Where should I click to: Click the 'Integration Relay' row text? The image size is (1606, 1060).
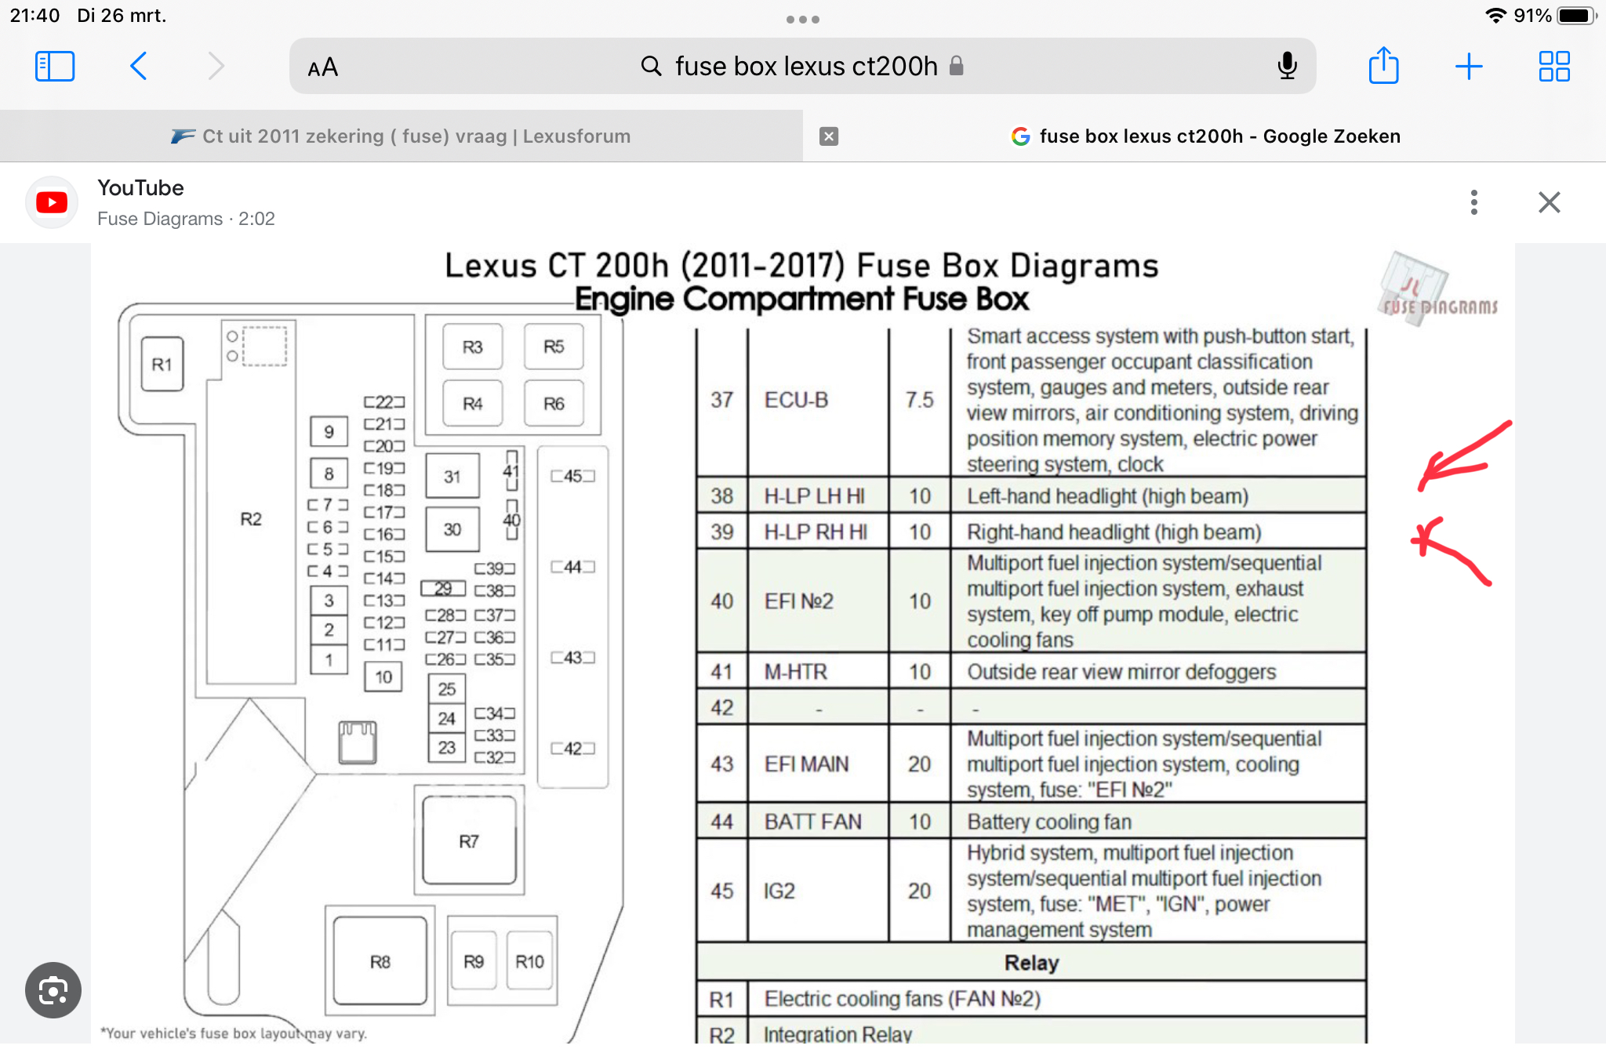838,1034
